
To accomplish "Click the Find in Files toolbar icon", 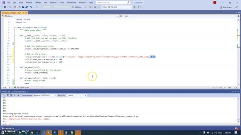I will coord(90,7).
